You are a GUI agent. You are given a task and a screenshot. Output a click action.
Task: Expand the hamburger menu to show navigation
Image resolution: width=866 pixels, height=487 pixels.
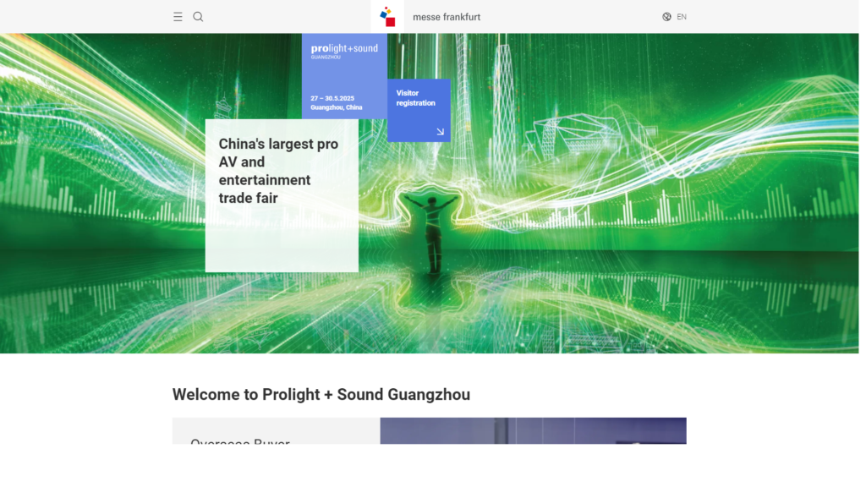point(178,16)
